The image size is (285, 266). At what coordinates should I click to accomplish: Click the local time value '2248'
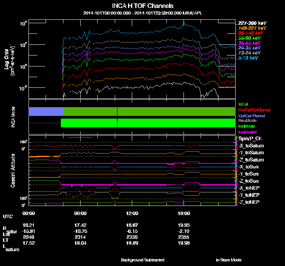28,237
